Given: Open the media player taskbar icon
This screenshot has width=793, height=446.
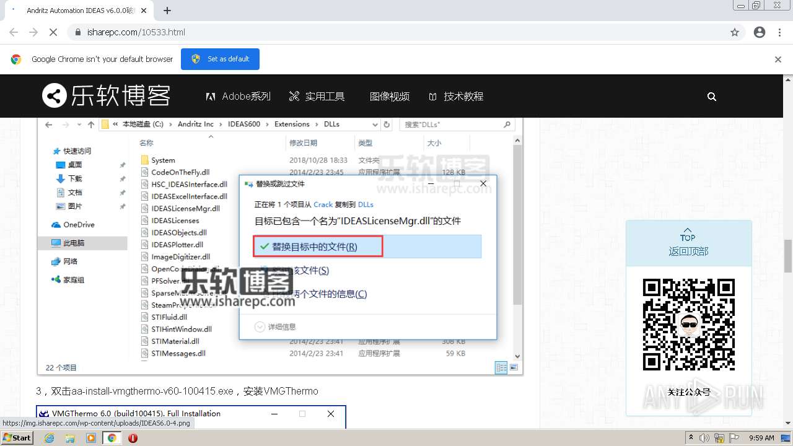Looking at the screenshot, I should (91, 438).
